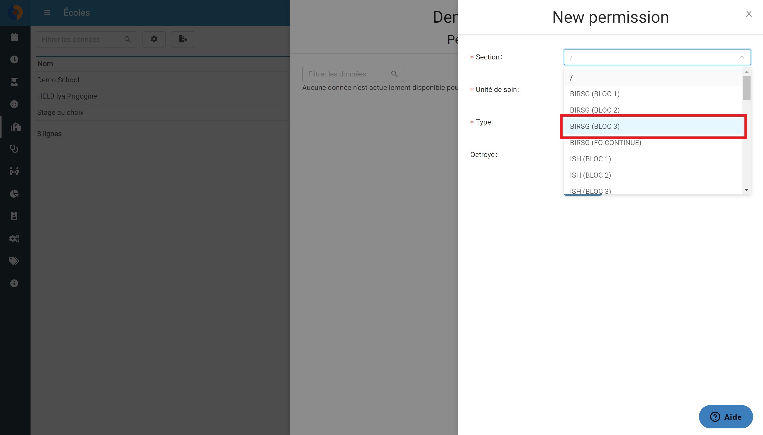The width and height of the screenshot is (763, 435).
Task: Choose ISH (BLOC 1) option
Action: coord(653,159)
